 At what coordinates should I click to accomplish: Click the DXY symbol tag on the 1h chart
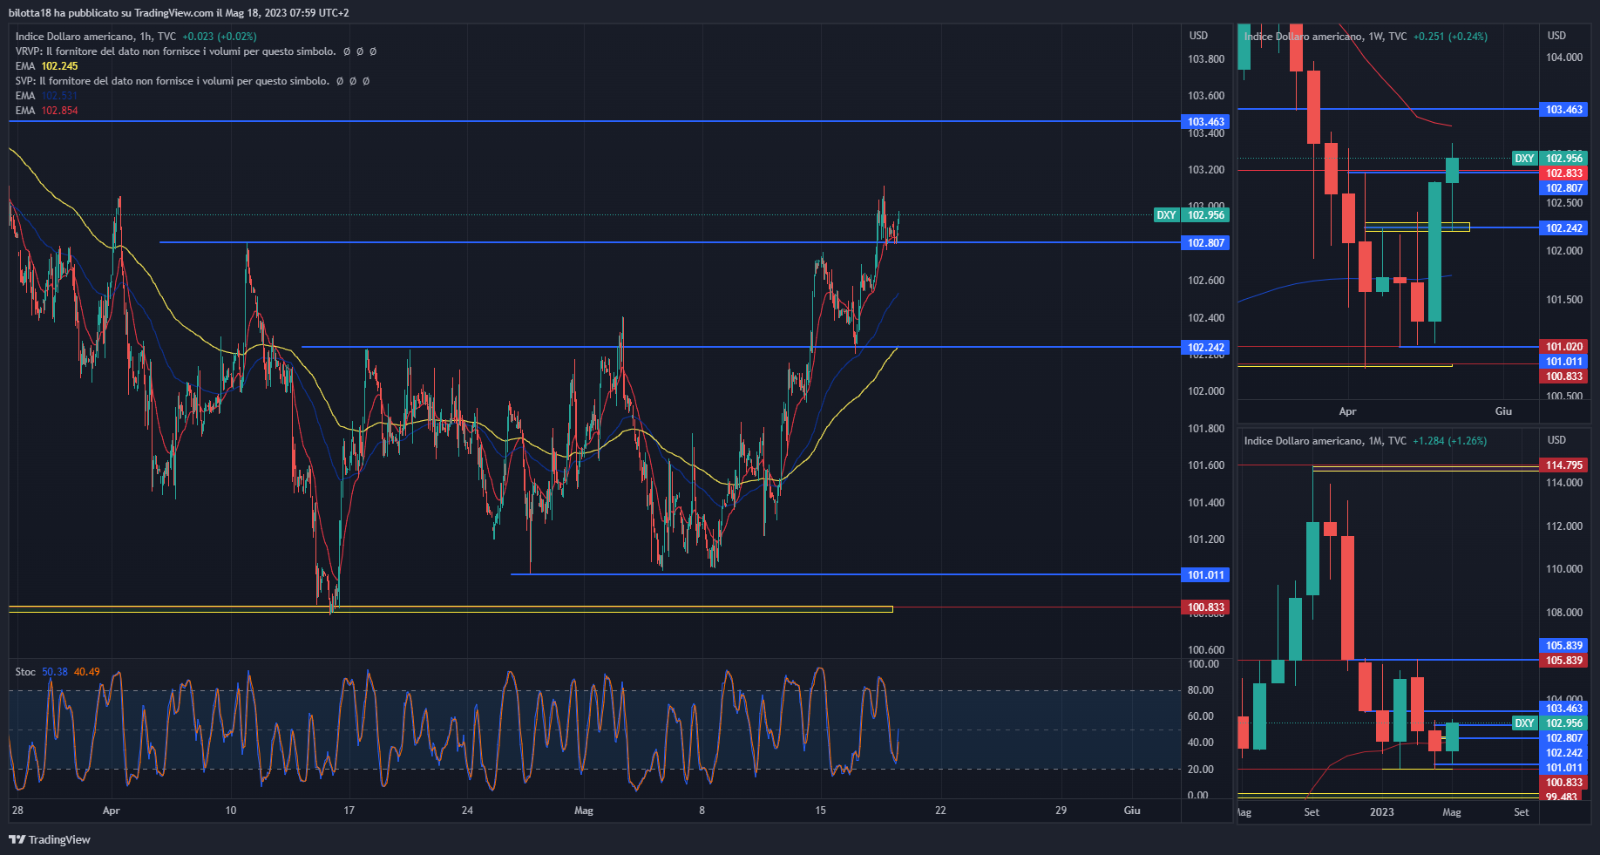pyautogui.click(x=1166, y=215)
